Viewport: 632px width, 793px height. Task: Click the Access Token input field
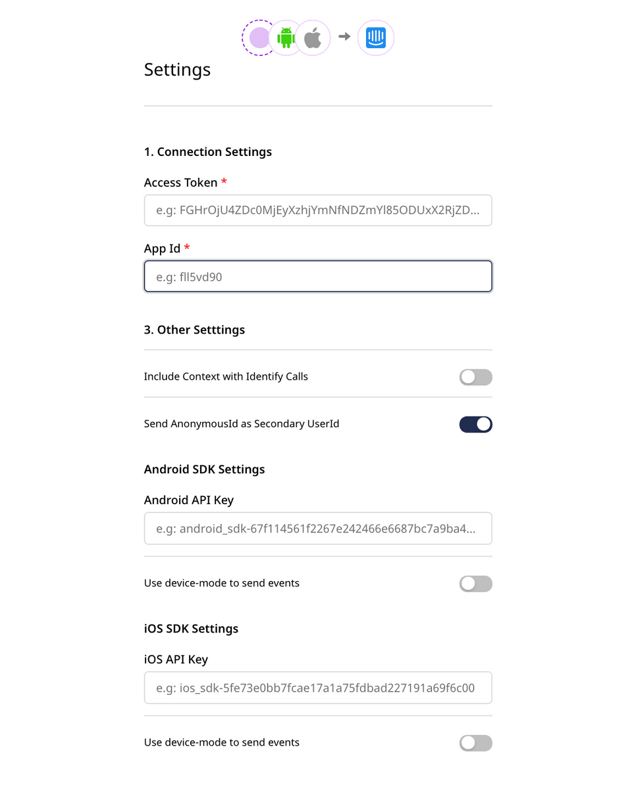pos(318,210)
